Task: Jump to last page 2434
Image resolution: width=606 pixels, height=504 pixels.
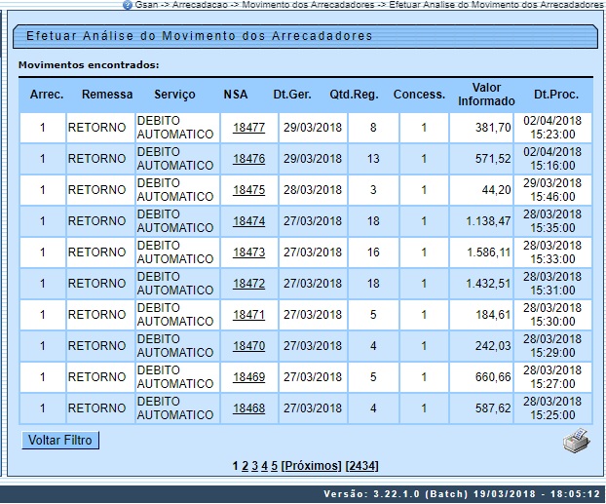Action: (362, 466)
